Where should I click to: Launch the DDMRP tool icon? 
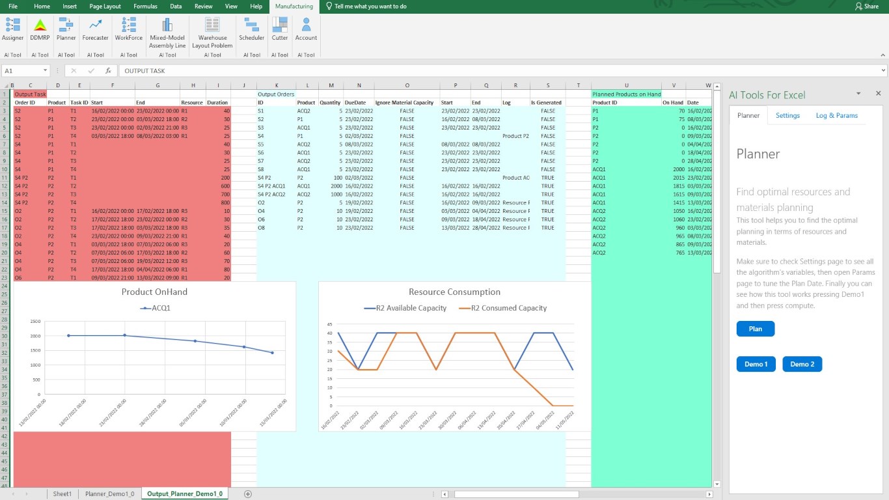pyautogui.click(x=40, y=30)
